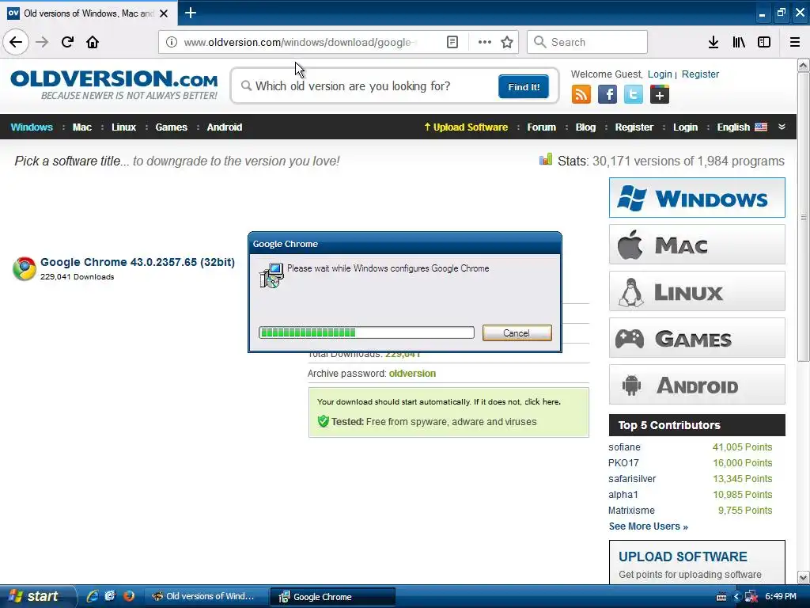Select Games in the site nav bar

click(171, 127)
